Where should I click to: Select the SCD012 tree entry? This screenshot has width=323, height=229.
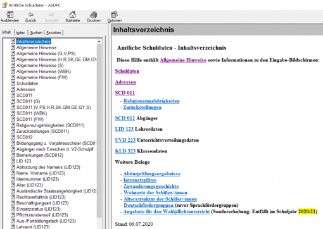click(x=25, y=137)
